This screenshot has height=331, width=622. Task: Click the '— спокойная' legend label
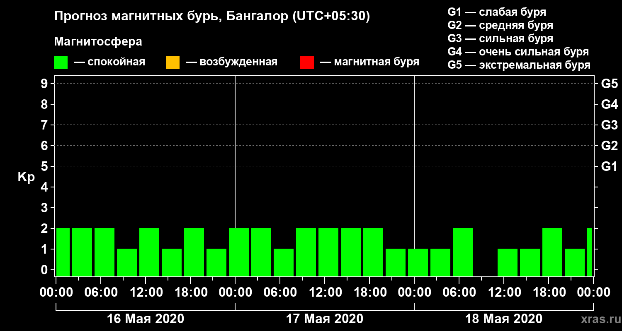tap(109, 62)
